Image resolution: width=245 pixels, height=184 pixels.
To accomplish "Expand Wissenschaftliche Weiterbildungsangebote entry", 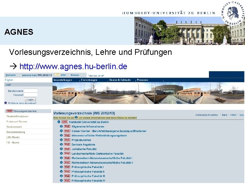I will coord(99,136).
